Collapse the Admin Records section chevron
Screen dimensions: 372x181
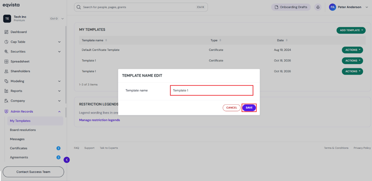[59, 111]
